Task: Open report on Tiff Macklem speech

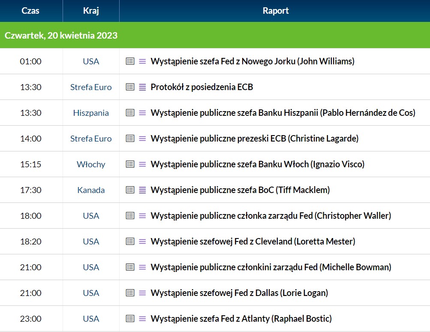Action: [240, 190]
